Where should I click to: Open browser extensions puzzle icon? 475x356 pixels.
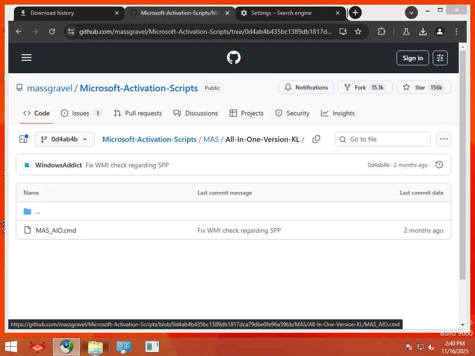tap(381, 32)
